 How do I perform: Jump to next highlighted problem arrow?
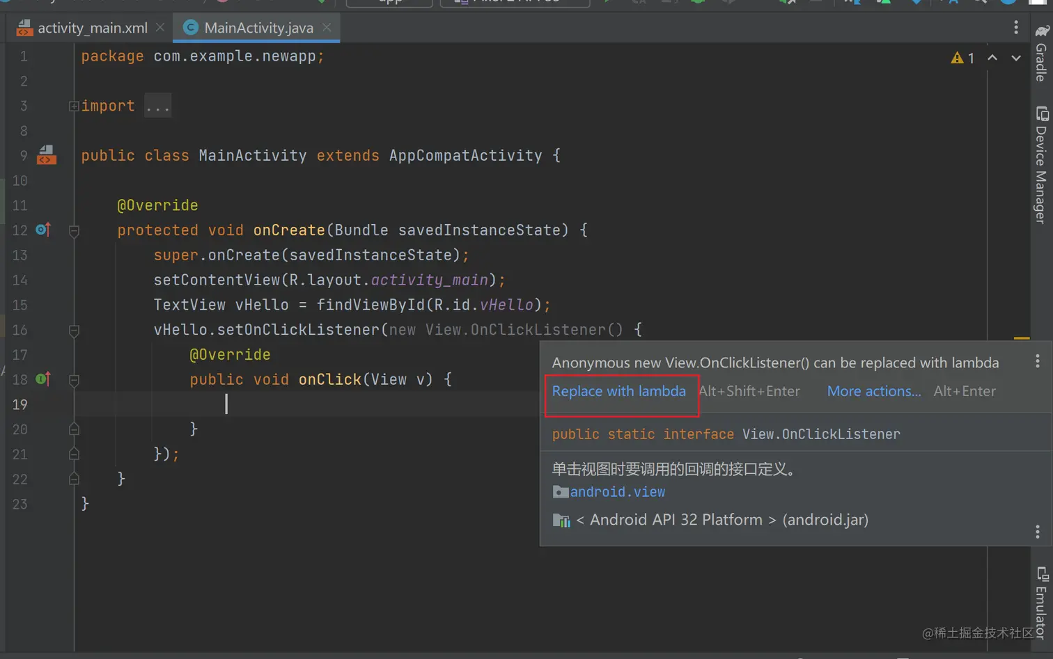[x=1016, y=58]
